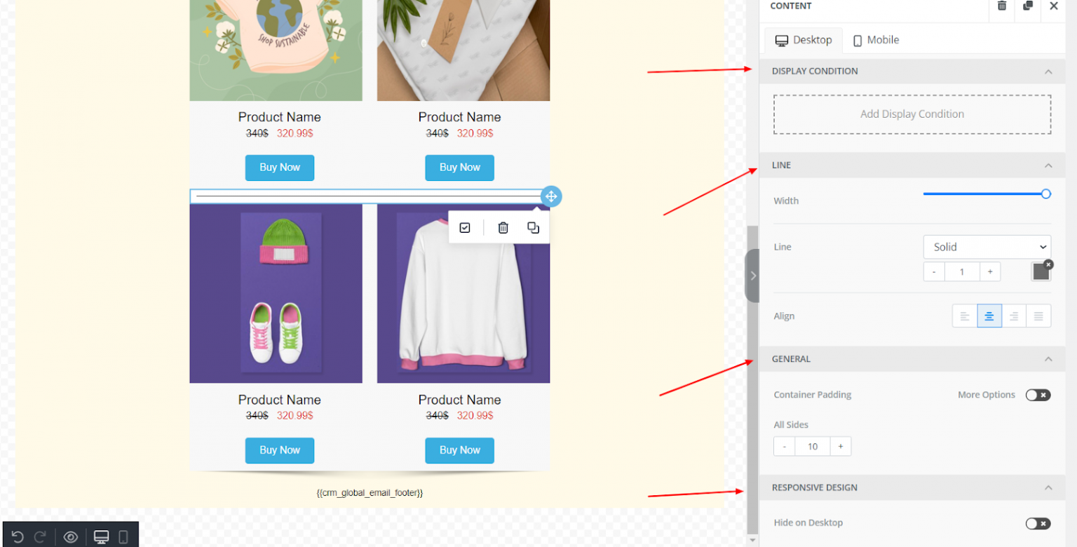Enable More Options for Container Padding
The height and width of the screenshot is (547, 1077).
(1038, 395)
